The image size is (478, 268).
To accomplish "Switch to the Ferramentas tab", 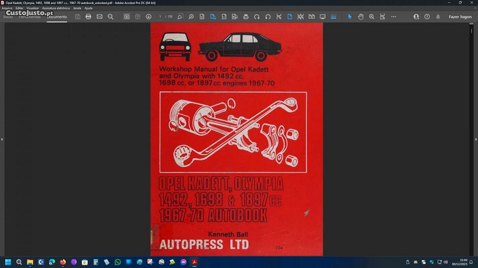I will [x=31, y=17].
